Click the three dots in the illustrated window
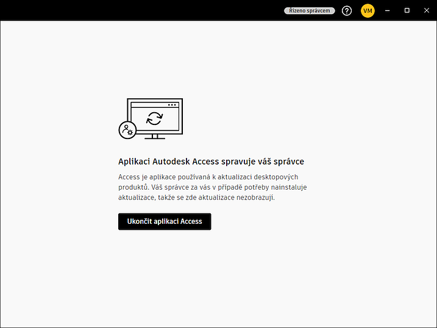The width and height of the screenshot is (437, 328). pos(172,105)
